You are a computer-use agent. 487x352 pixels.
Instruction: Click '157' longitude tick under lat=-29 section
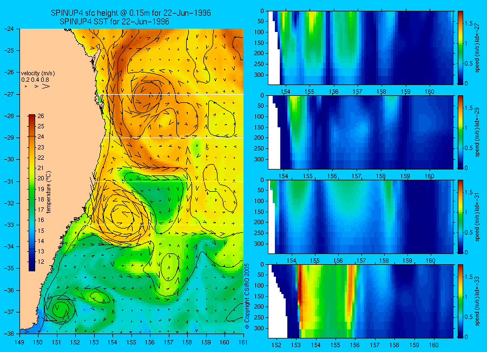click(357, 176)
